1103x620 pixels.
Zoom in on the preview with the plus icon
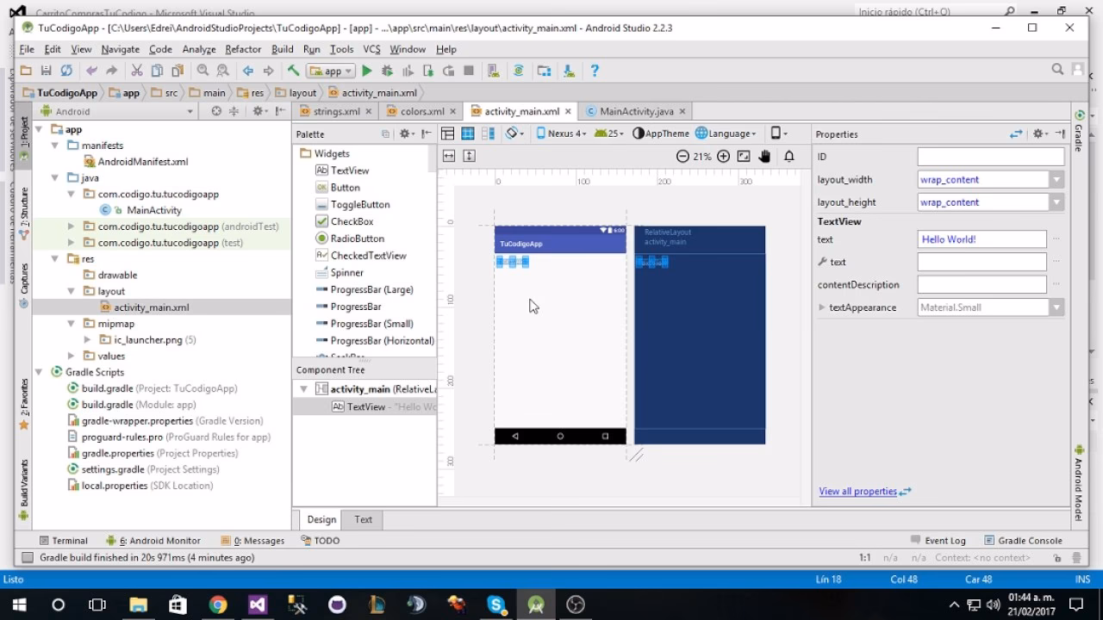tap(724, 156)
